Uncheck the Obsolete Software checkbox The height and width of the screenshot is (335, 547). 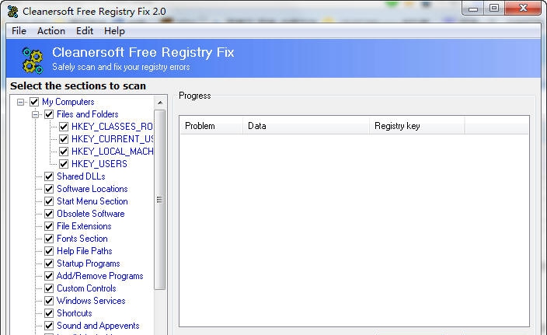point(49,214)
